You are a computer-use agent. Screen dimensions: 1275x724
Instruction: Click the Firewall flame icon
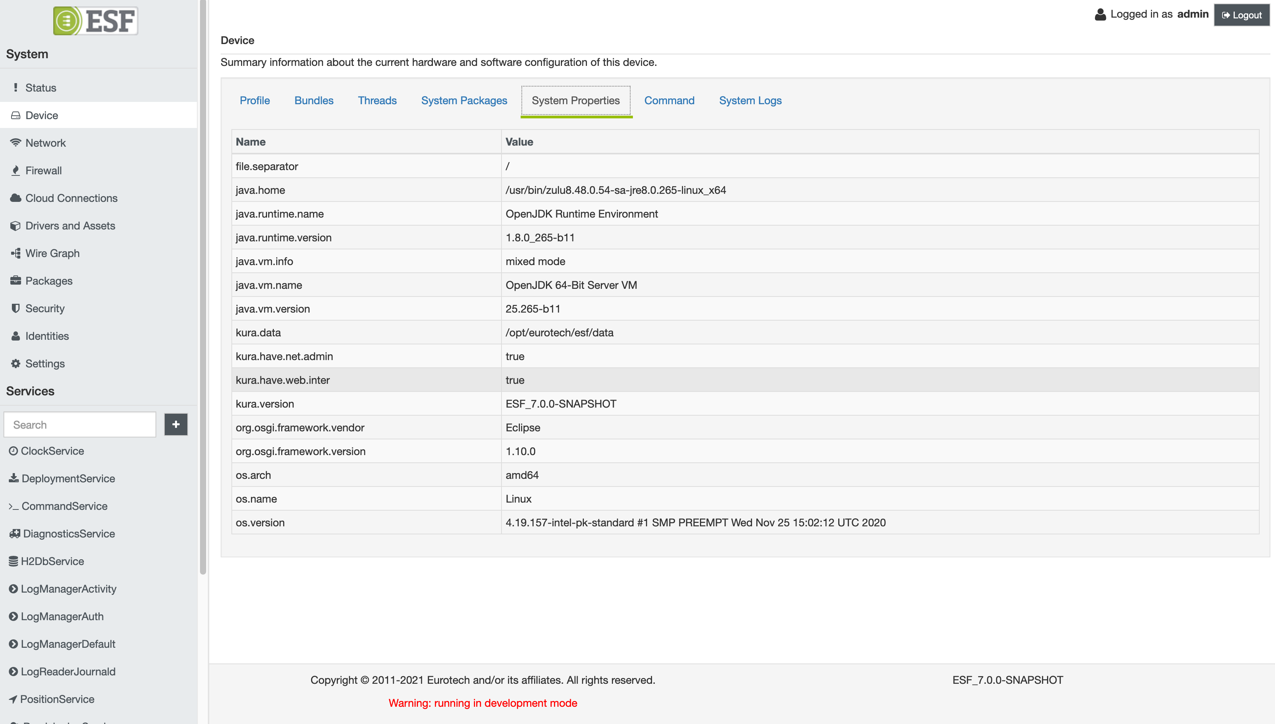point(15,170)
